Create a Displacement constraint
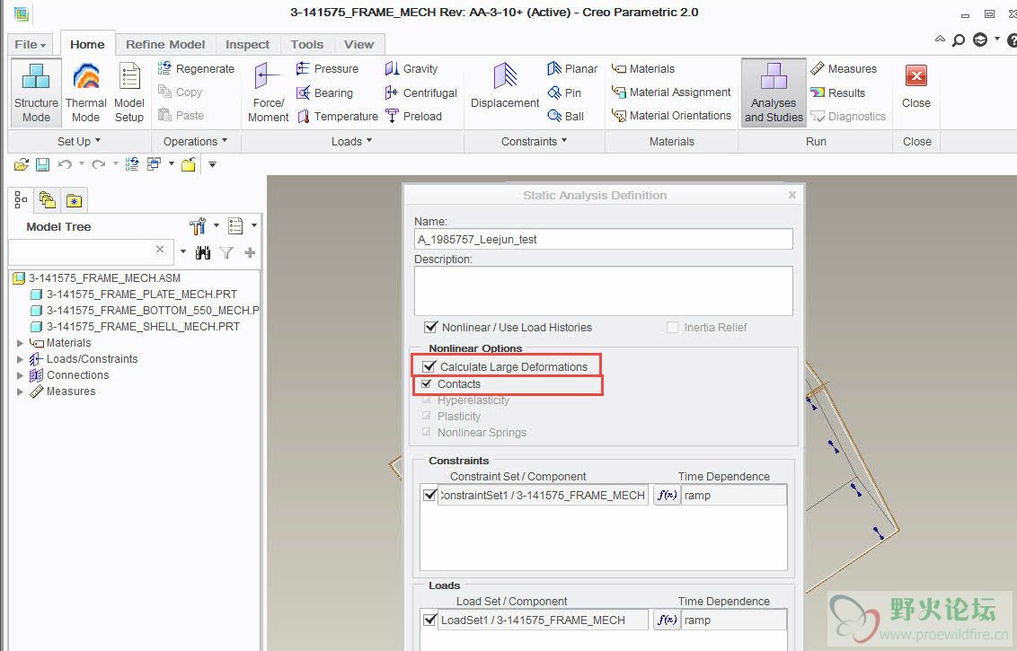 point(505,86)
